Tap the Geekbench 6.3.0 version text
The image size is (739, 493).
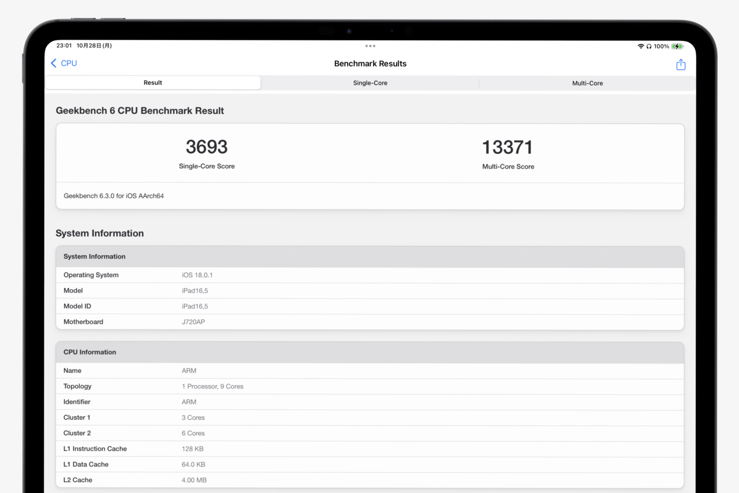[x=114, y=196]
